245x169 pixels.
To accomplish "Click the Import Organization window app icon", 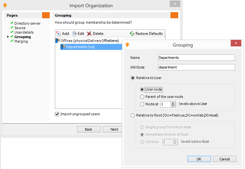I will 5,5.
